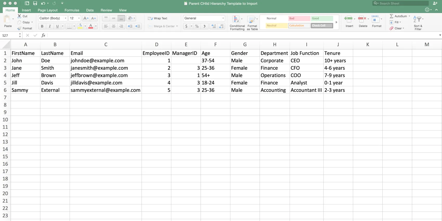Click the Save icon in title bar
The width and height of the screenshot is (442, 221).
[35, 3]
